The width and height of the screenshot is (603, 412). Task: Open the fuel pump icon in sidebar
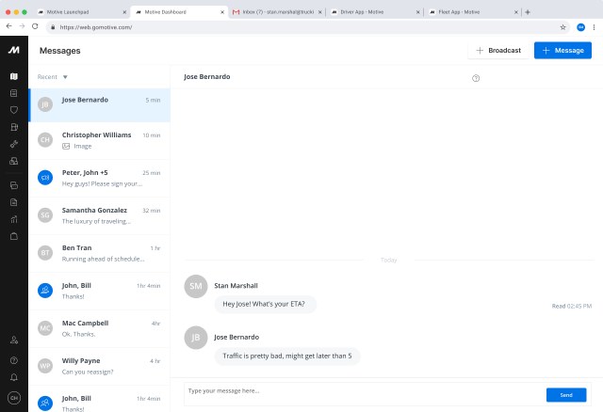coord(13,127)
